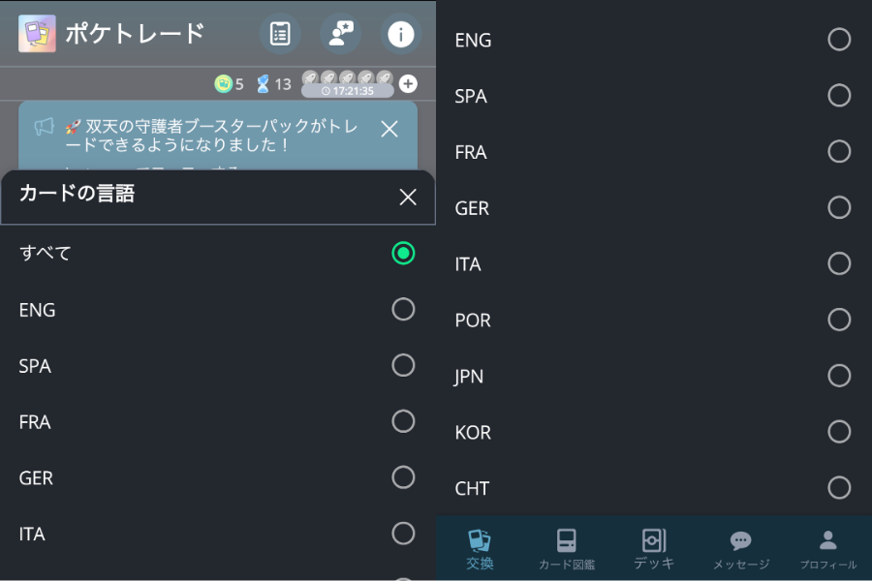Click the megaphone announcement icon
The height and width of the screenshot is (581, 872).
(45, 127)
